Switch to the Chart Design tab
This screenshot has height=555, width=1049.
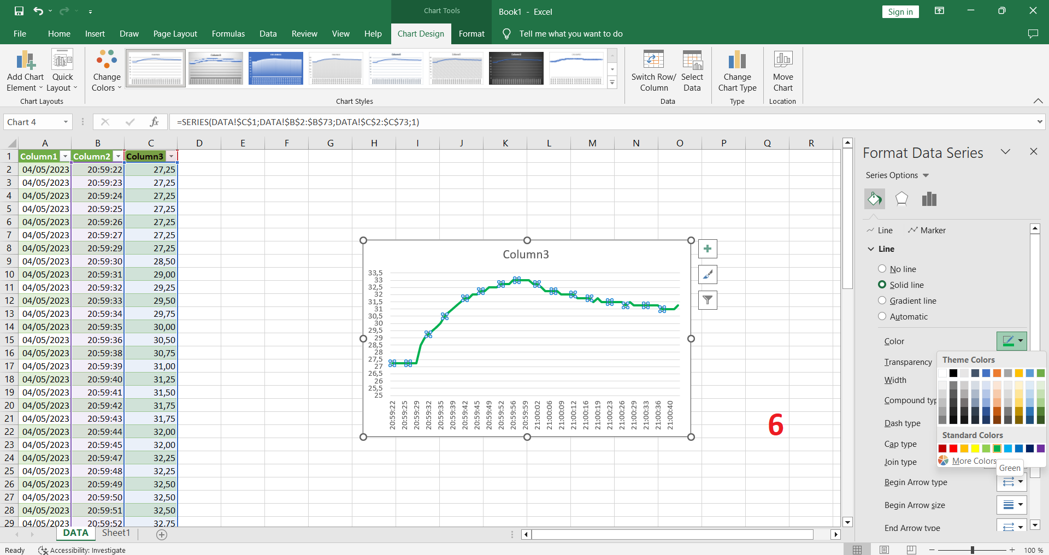point(421,33)
